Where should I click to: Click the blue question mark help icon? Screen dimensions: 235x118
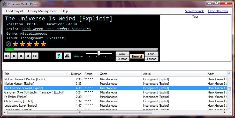pyautogui.click(x=59, y=56)
